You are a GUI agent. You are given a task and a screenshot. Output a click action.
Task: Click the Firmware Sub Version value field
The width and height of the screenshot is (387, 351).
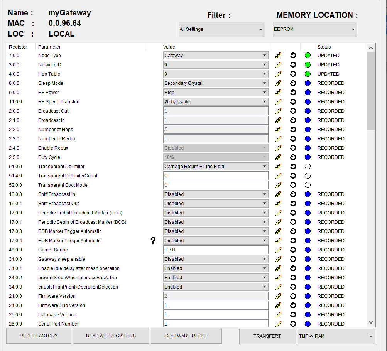tap(216, 305)
